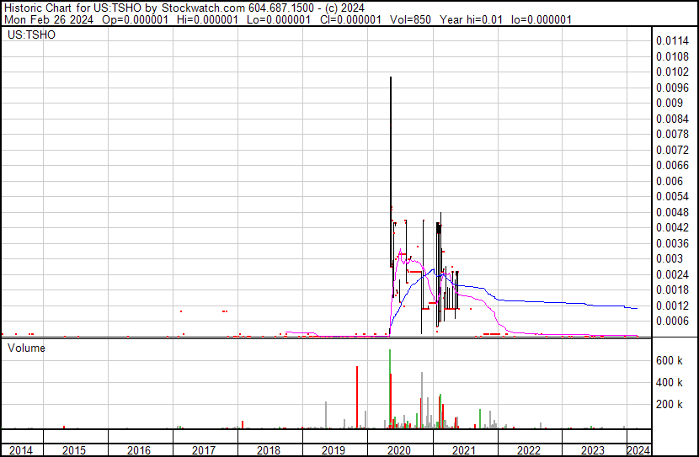Click the Year hi=0.01 header value

(472, 20)
